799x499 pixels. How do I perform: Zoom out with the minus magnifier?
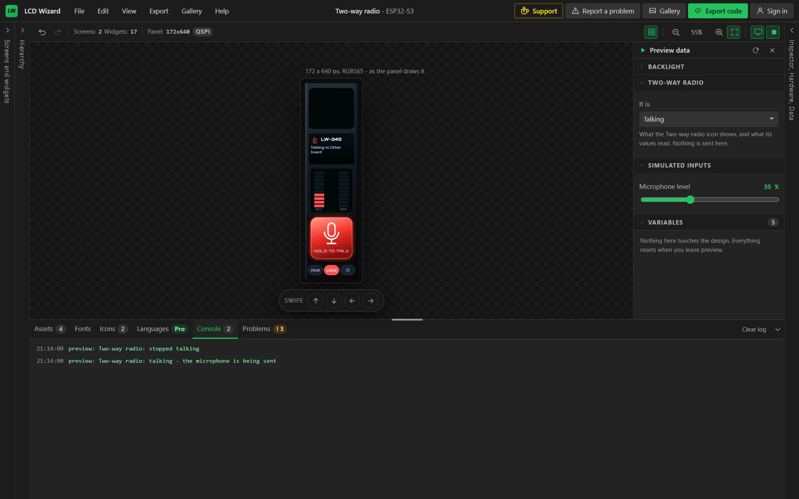[x=676, y=32]
